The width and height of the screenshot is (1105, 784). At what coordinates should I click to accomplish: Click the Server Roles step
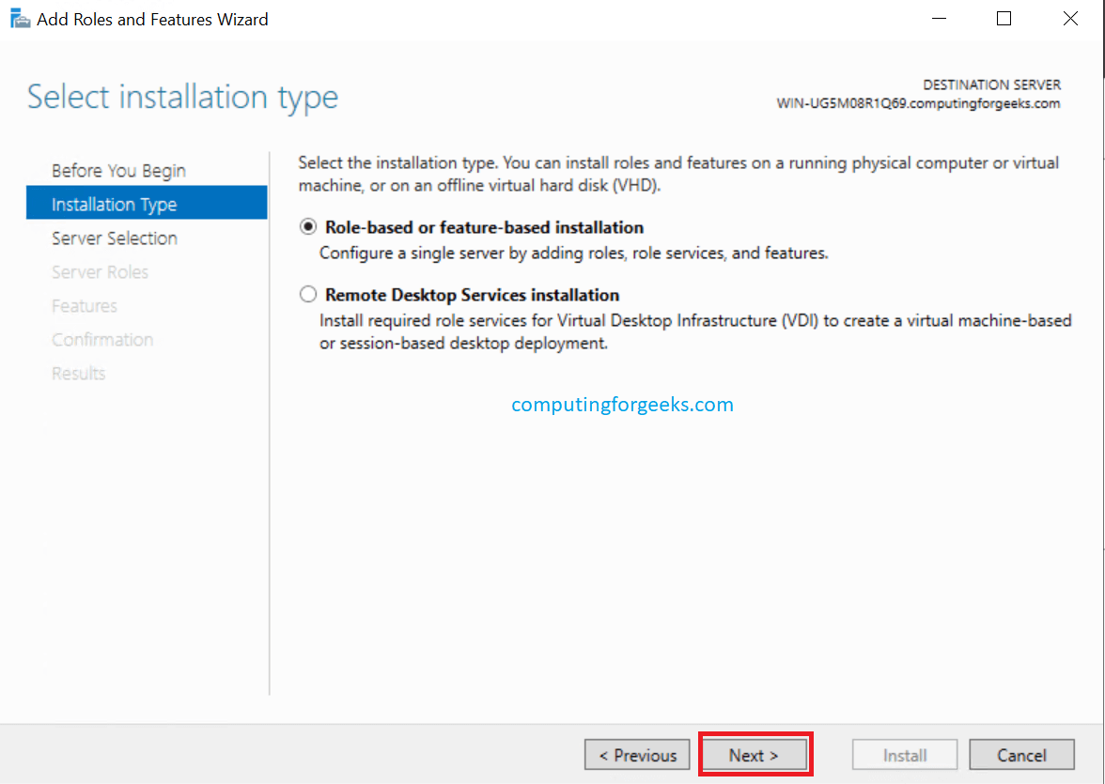(100, 272)
